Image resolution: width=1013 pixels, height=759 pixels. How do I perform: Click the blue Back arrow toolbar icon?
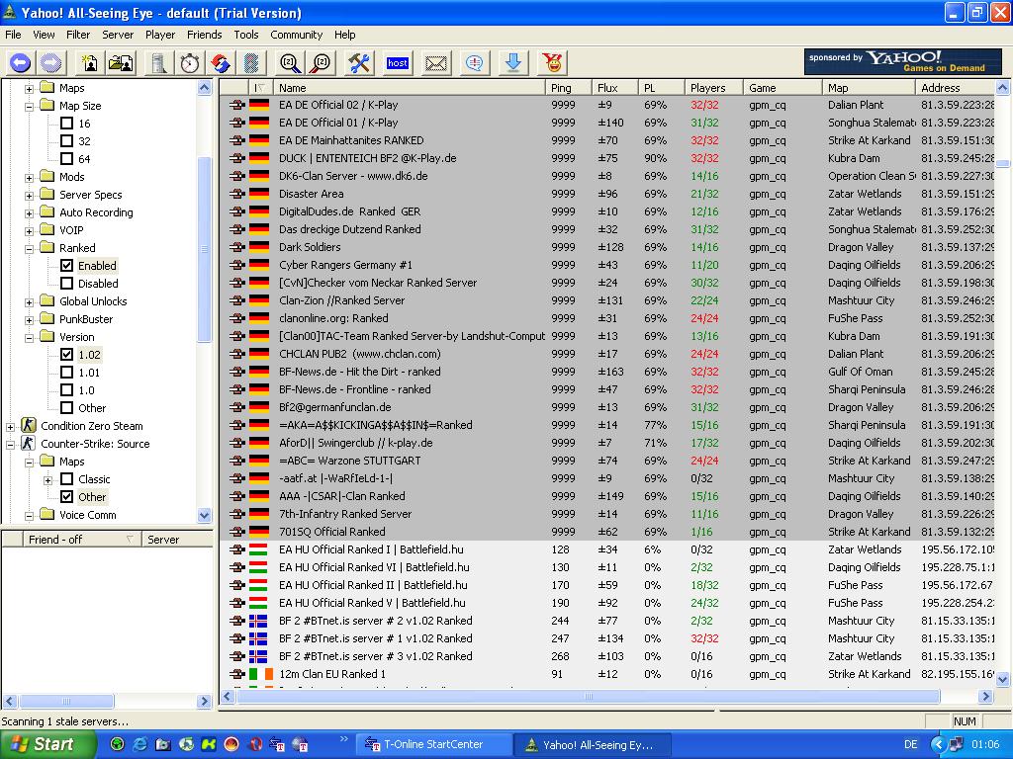20,62
